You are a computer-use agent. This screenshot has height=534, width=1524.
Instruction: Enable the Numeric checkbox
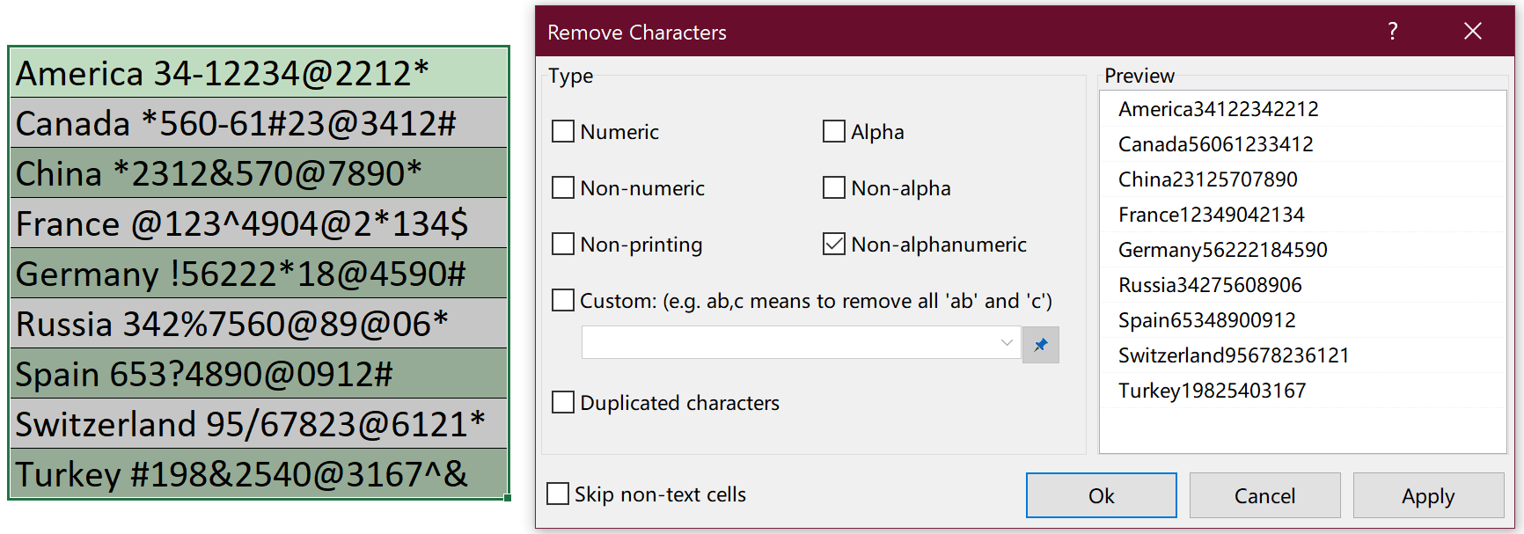(563, 130)
